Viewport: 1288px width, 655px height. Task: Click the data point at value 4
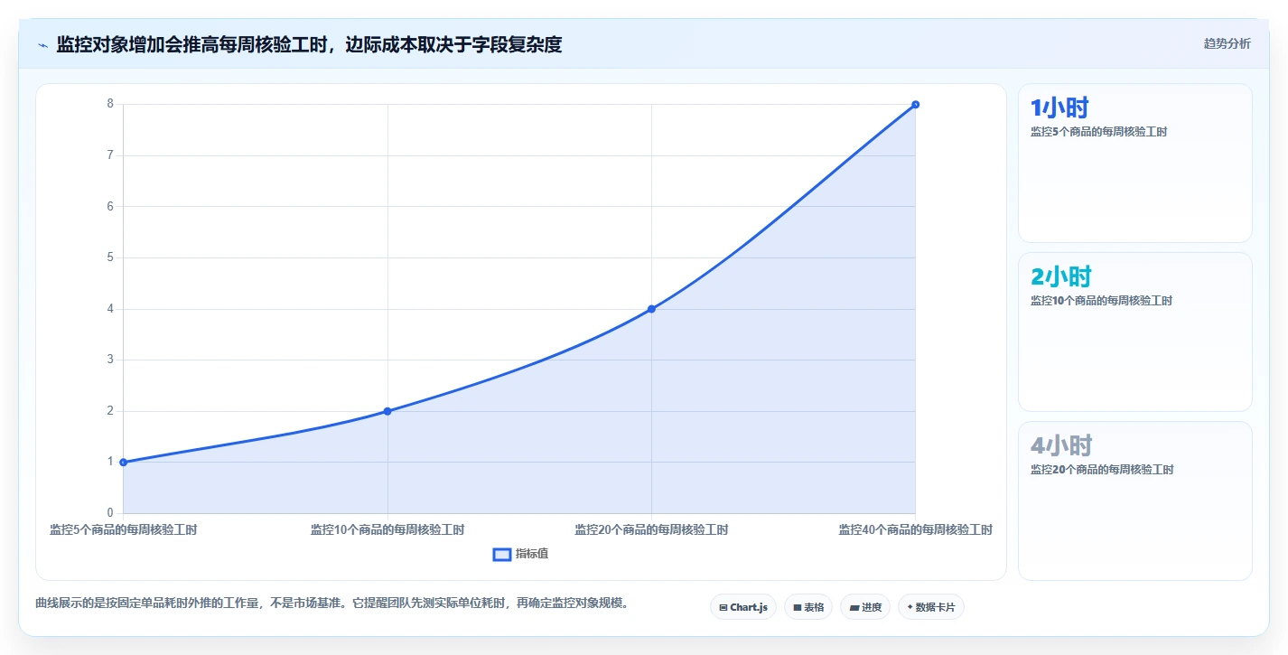[651, 309]
